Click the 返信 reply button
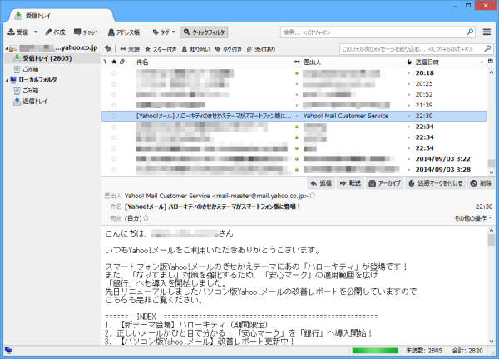The height and width of the screenshot is (359, 499). click(321, 183)
